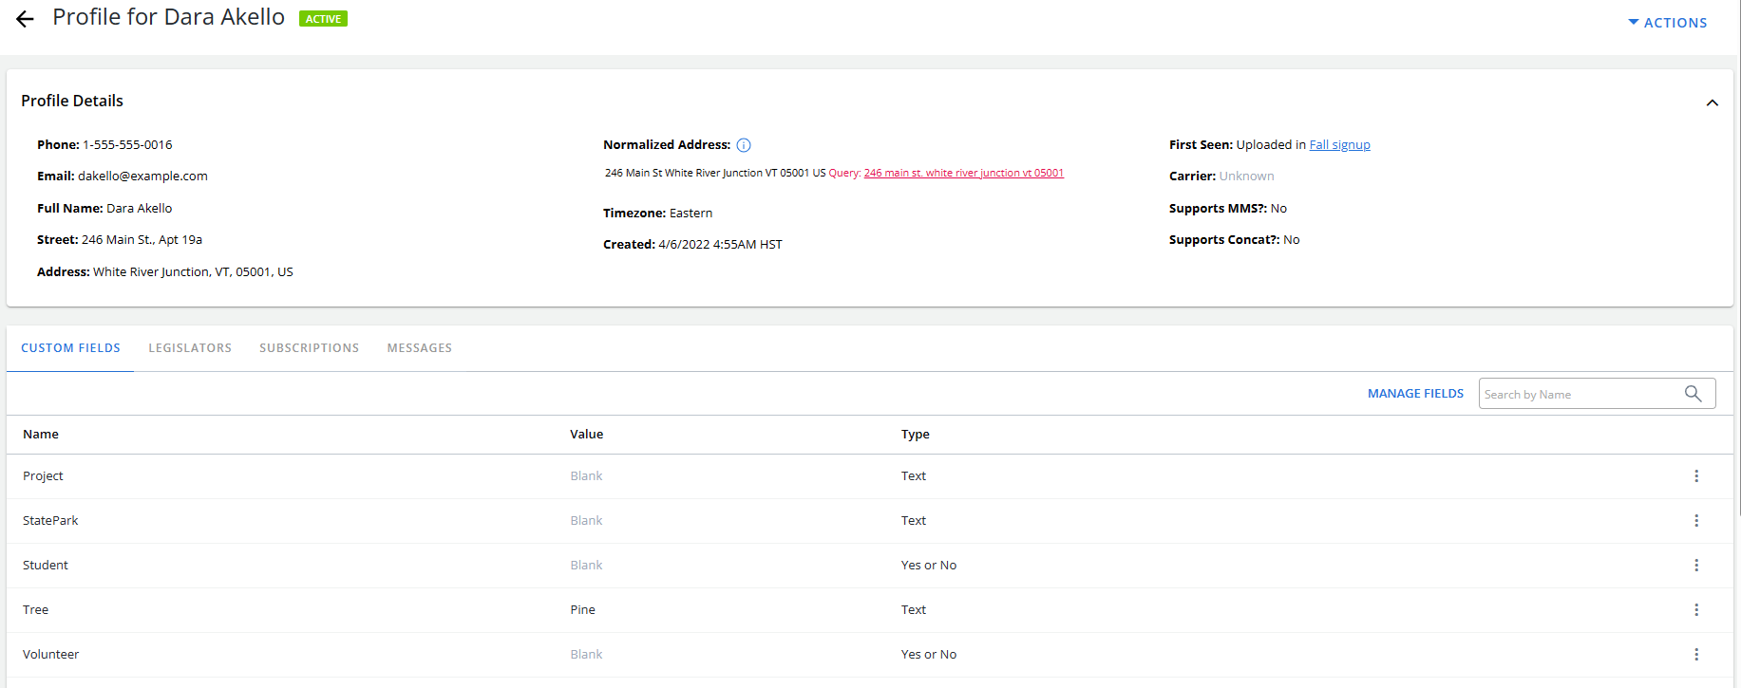Image resolution: width=1741 pixels, height=688 pixels.
Task: Select the Tree field name
Action: pos(35,610)
